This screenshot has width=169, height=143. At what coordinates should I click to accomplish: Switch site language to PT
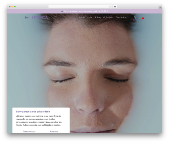tap(140, 14)
